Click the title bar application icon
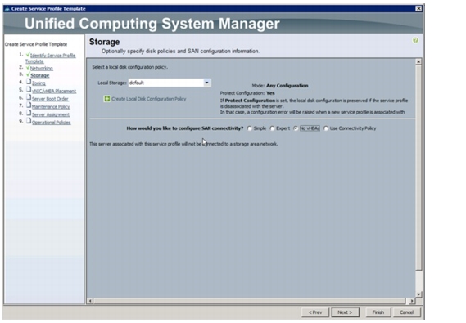Screen dimensions: 466x323 [x=7, y=9]
